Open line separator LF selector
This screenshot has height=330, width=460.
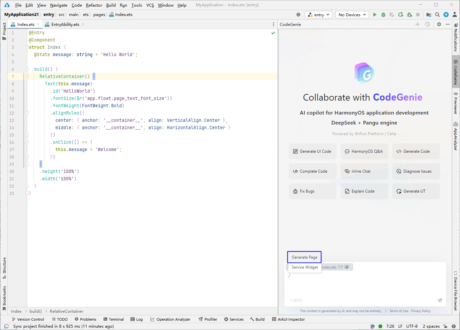click(x=400, y=326)
